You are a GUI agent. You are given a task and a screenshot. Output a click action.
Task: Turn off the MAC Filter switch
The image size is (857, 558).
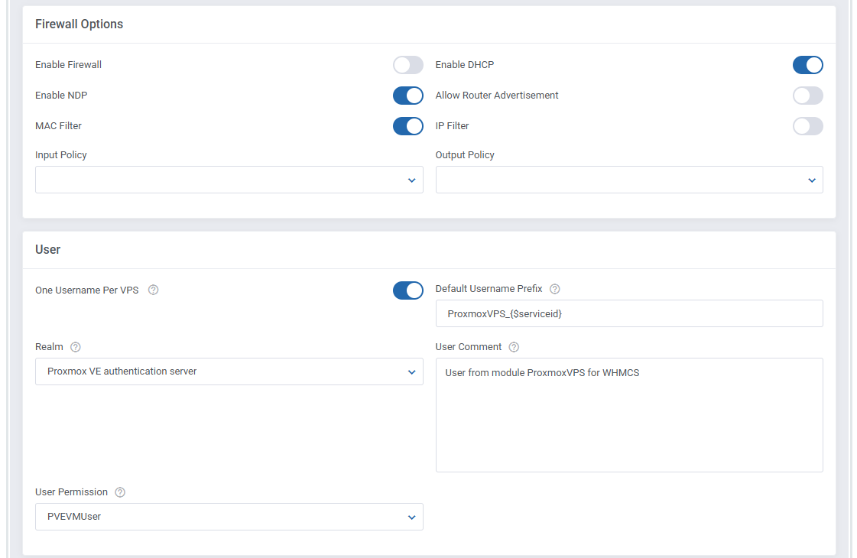point(407,126)
